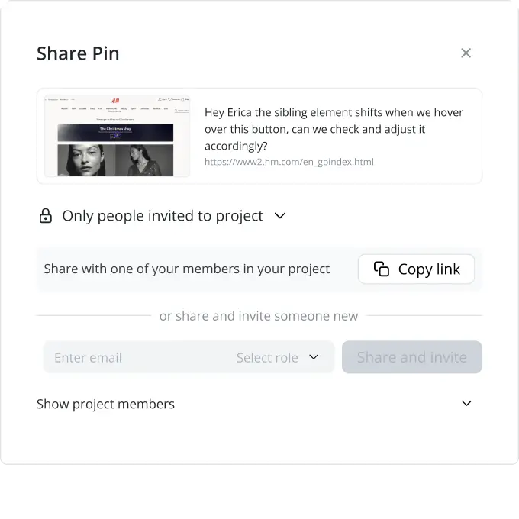519x519 pixels.
Task: Select the 'Hey Erica' pin comment text
Action: click(334, 129)
